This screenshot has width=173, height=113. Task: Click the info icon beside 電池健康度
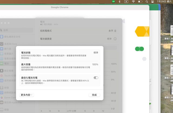(115, 39)
